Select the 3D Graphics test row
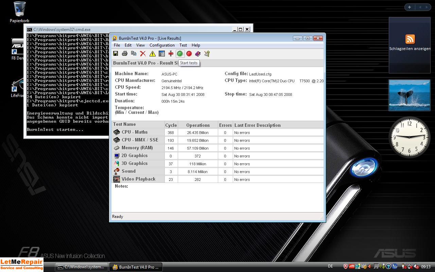Image resolution: width=435 pixels, height=272 pixels. click(217, 164)
